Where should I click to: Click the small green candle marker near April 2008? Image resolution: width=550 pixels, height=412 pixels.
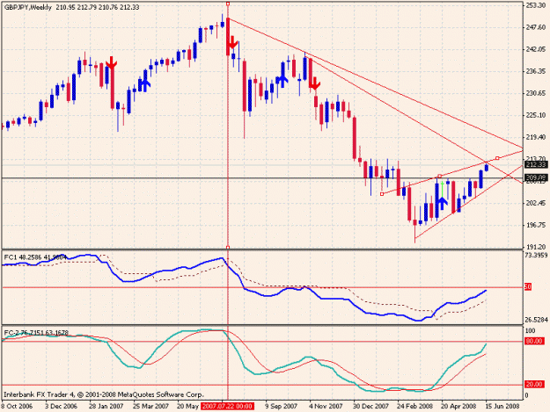click(x=443, y=189)
